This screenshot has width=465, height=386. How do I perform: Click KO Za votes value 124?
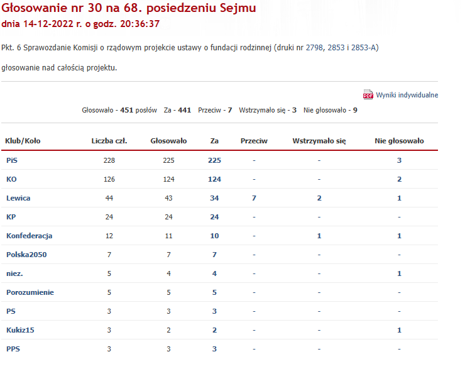214,179
